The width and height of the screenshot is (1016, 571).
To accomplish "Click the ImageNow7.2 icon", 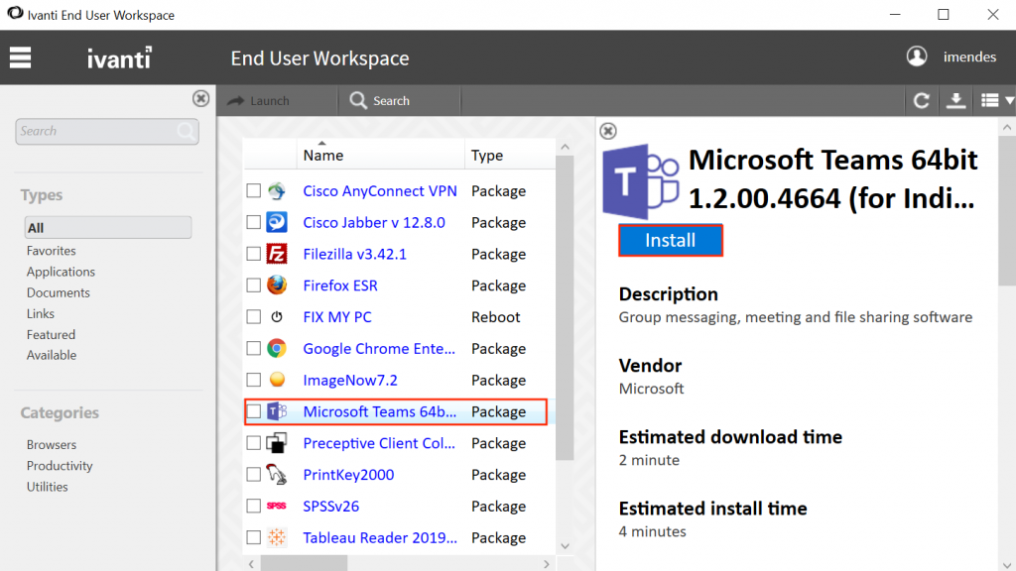I will coord(277,380).
